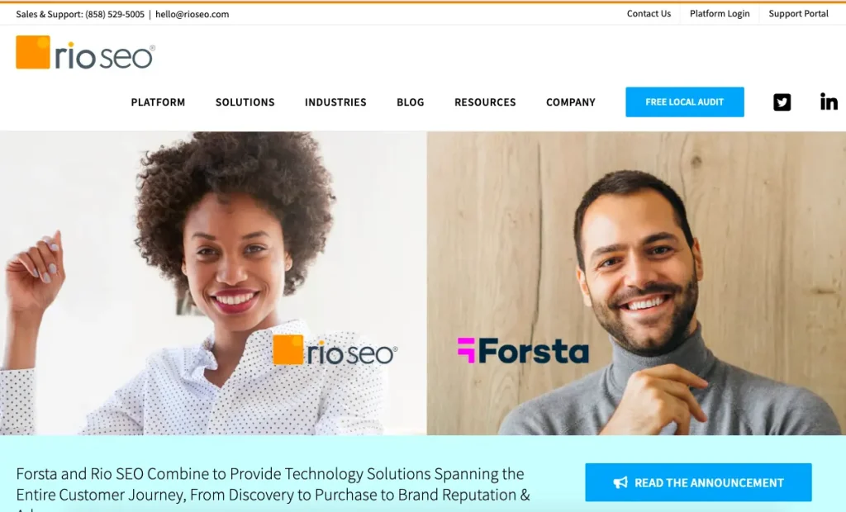846x512 pixels.
Task: Open the Platform menu
Action: [x=158, y=102]
